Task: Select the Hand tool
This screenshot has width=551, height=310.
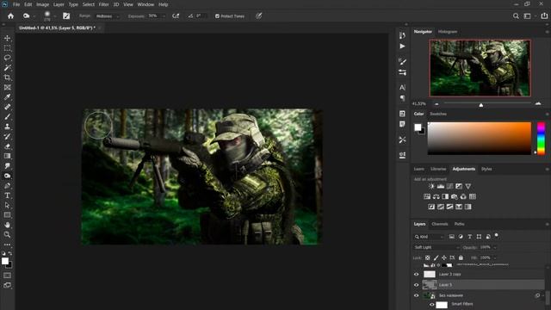Action: (x=7, y=225)
